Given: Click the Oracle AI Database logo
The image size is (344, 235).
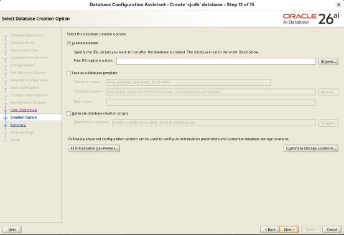Looking at the screenshot, I should [311, 19].
